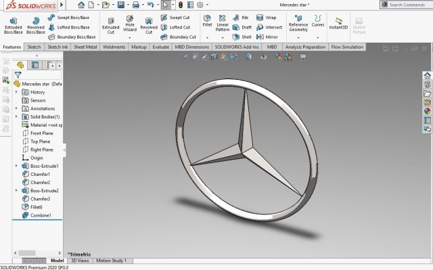This screenshot has height=270, width=433.
Task: Open Reference Geometry tool
Action: pyautogui.click(x=298, y=23)
